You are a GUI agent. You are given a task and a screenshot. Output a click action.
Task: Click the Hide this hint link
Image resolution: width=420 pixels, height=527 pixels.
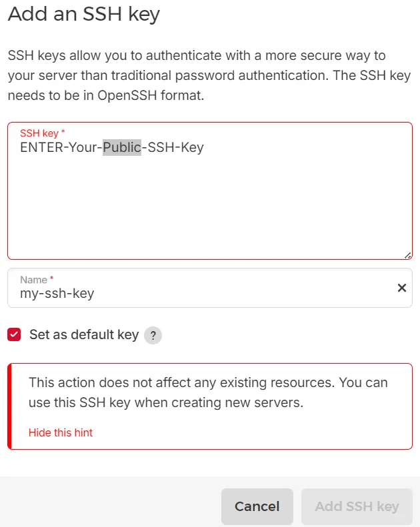(x=61, y=432)
